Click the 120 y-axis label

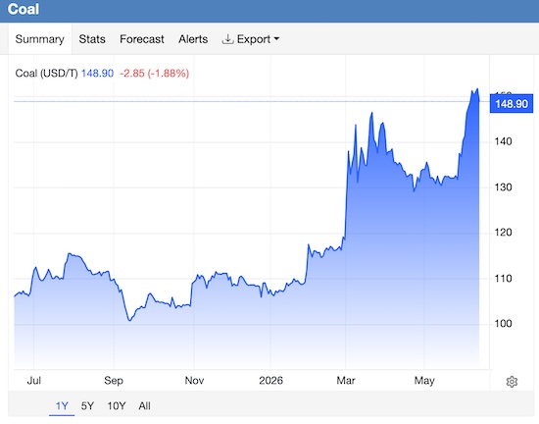pyautogui.click(x=503, y=233)
